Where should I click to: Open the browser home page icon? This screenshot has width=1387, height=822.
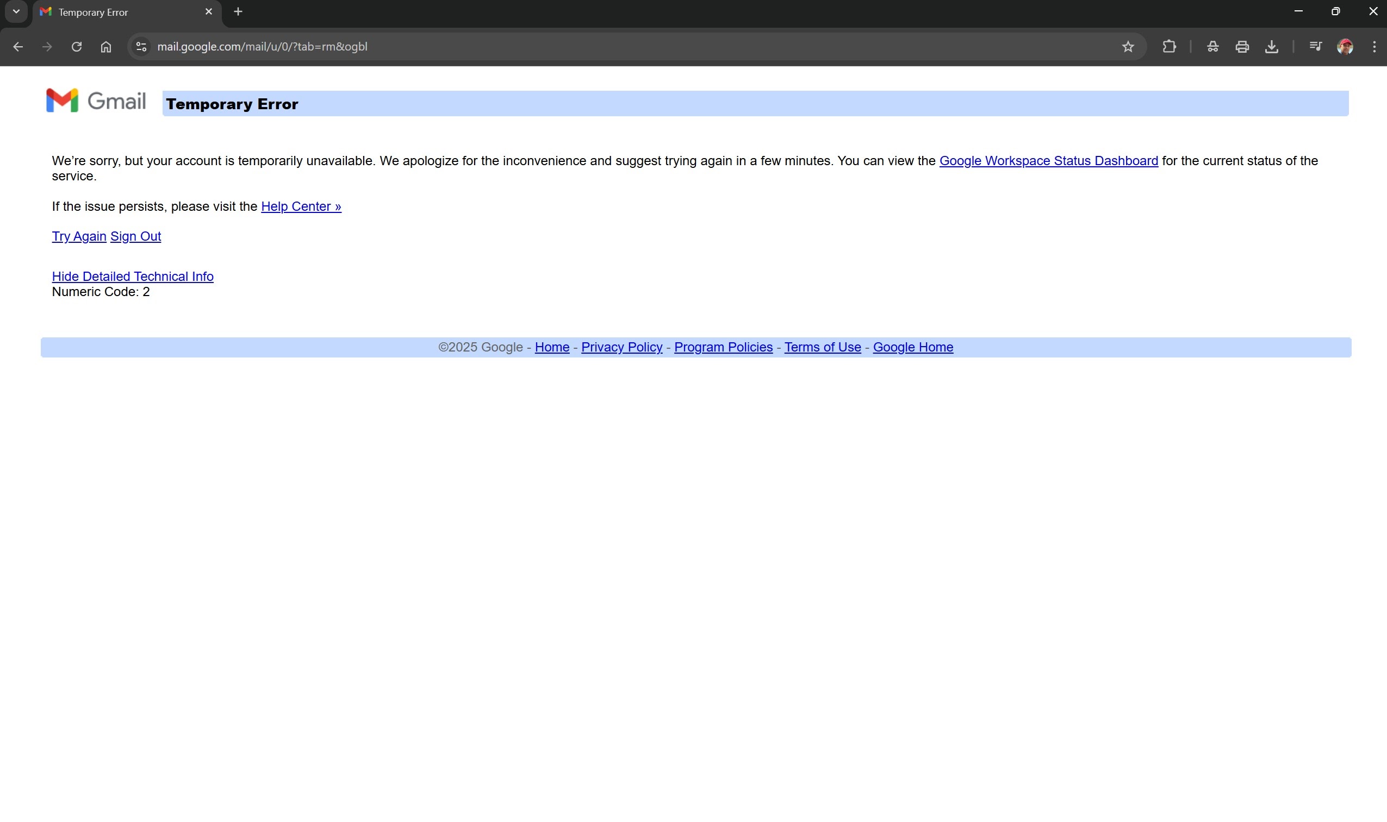click(x=106, y=47)
